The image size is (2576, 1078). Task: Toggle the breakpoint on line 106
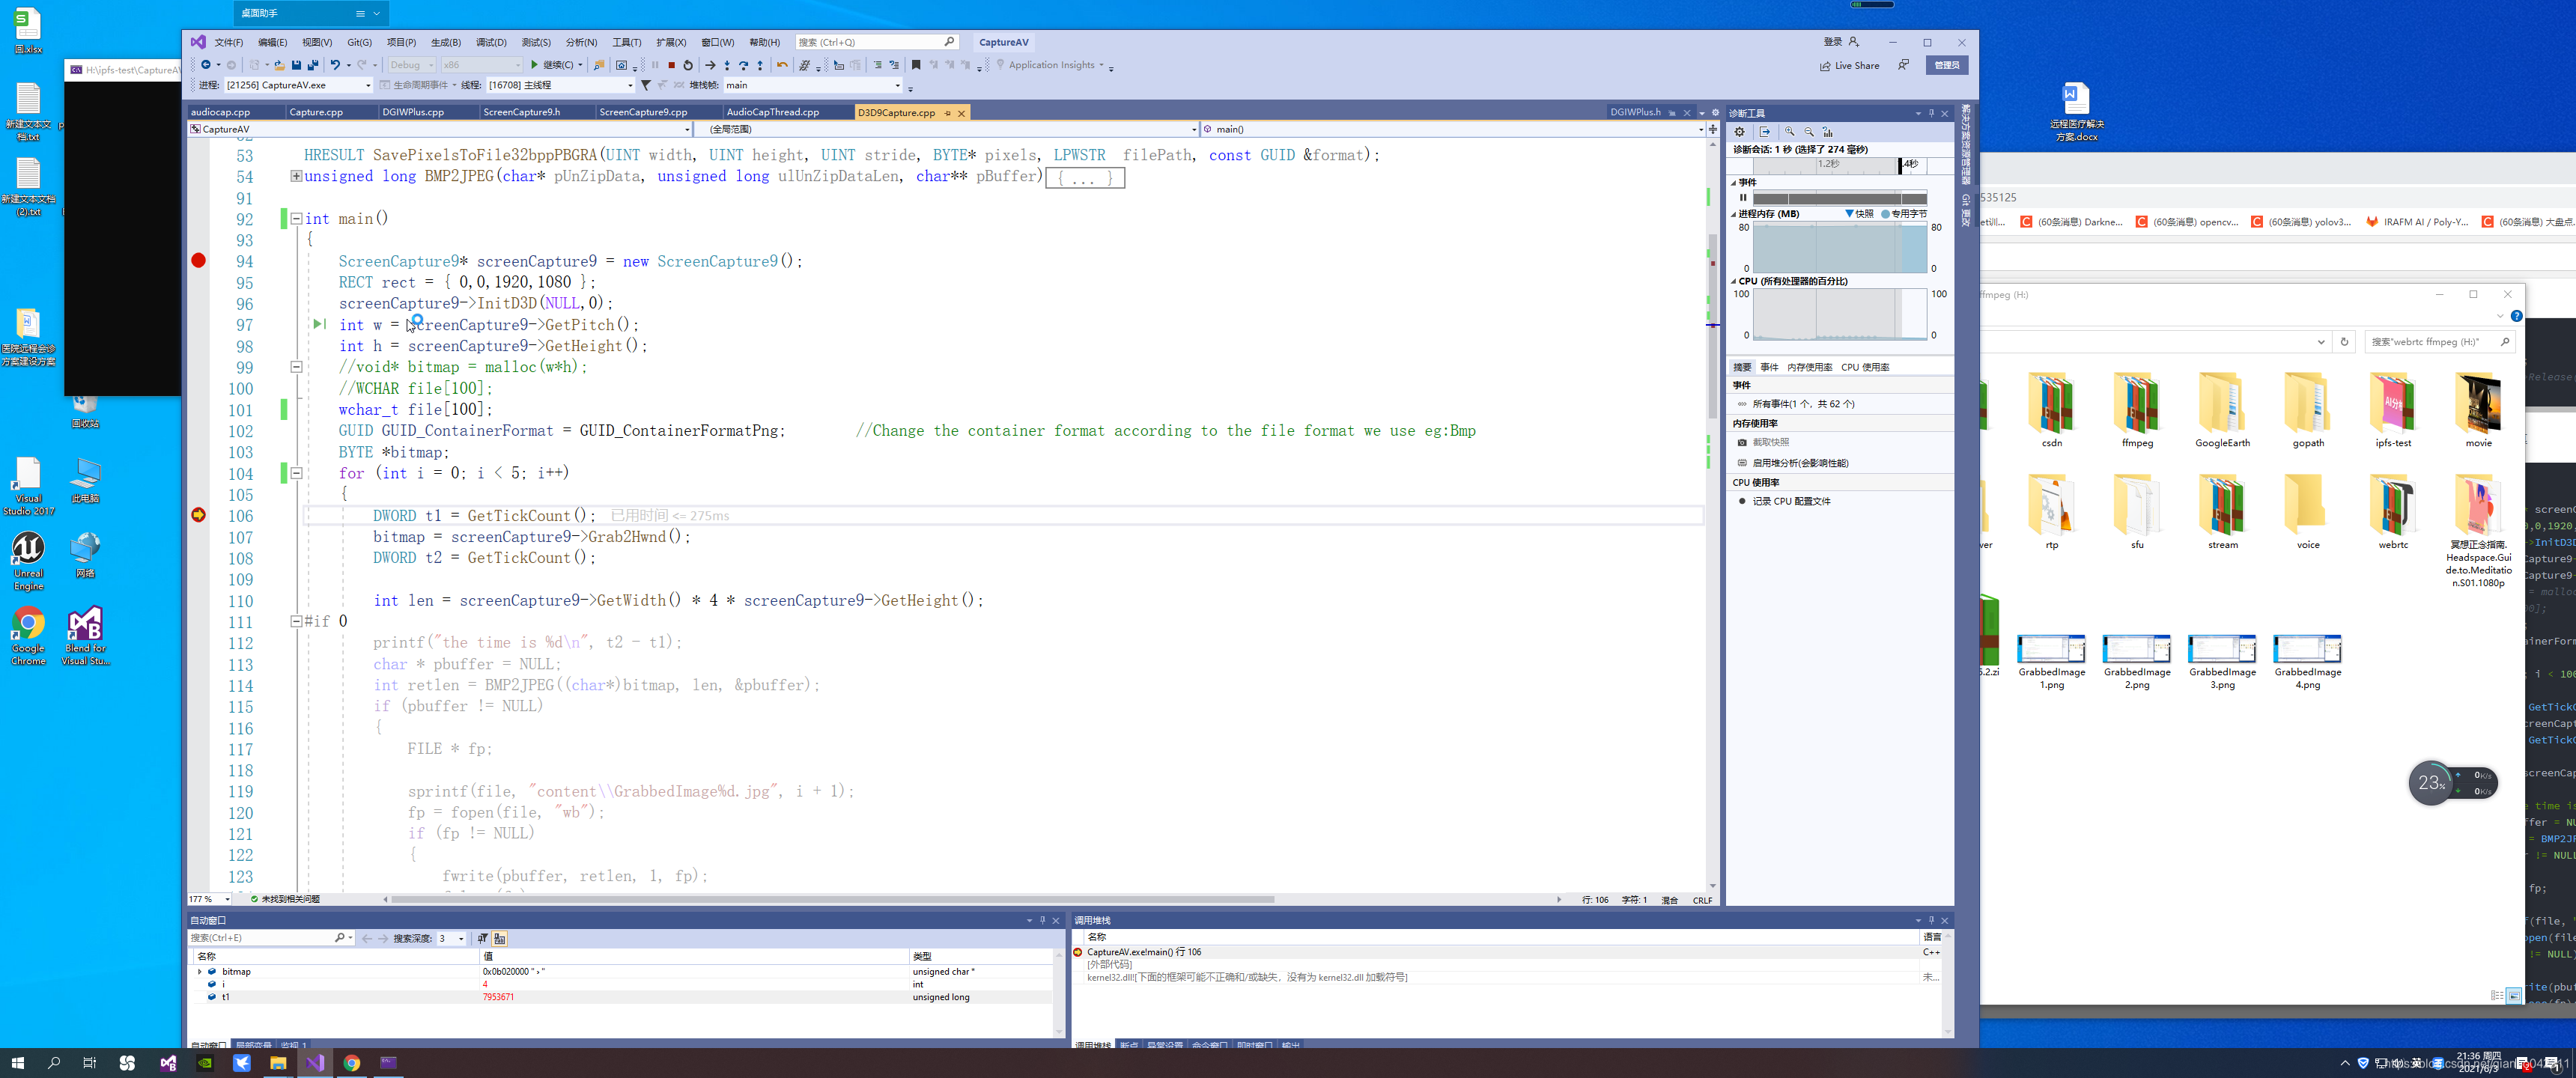click(198, 515)
